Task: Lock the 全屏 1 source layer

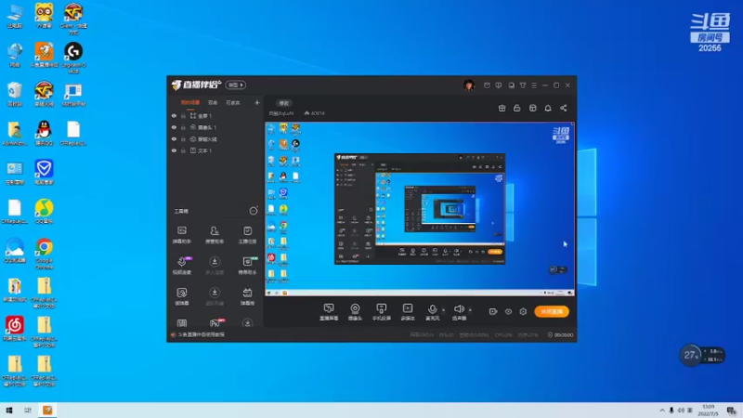Action: coord(183,115)
